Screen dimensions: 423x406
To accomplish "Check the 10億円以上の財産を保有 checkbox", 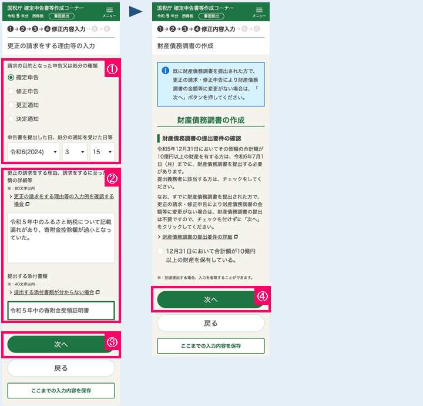I will [x=160, y=251].
